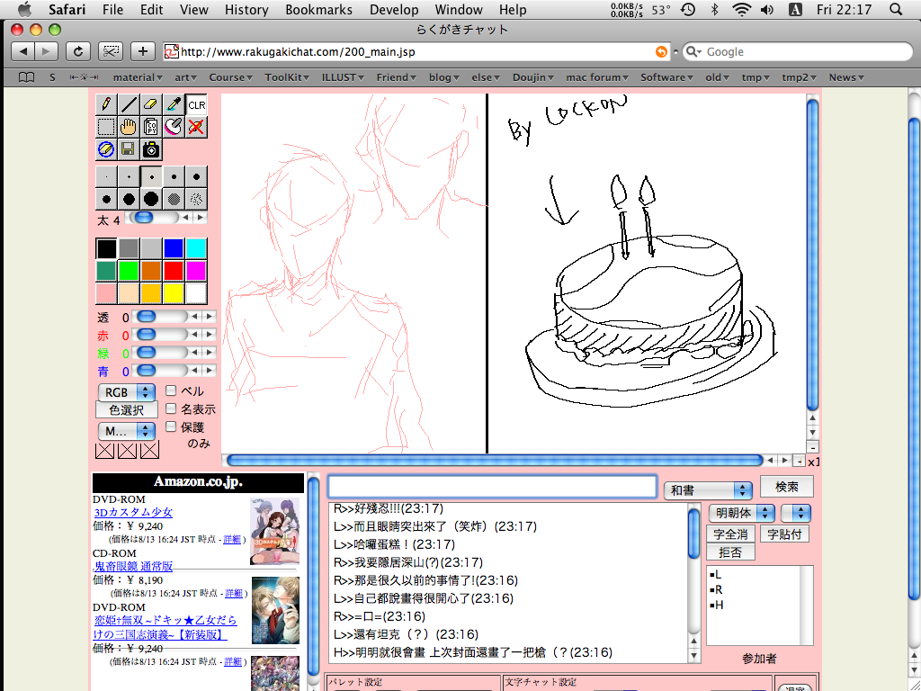Choose the fourth brush size in top row
Screen dimensions: 921x691
click(x=174, y=176)
